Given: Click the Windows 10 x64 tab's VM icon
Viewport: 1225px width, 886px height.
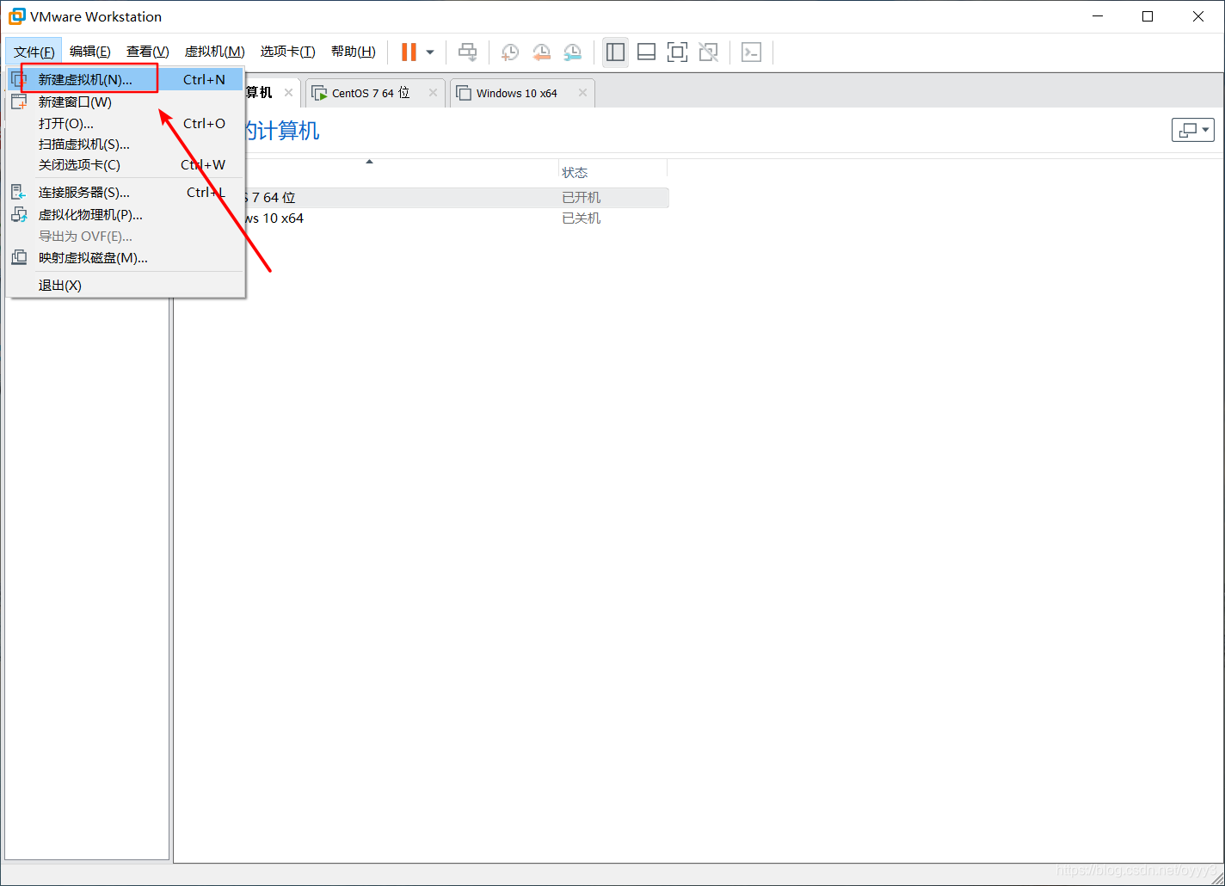Looking at the screenshot, I should (464, 93).
